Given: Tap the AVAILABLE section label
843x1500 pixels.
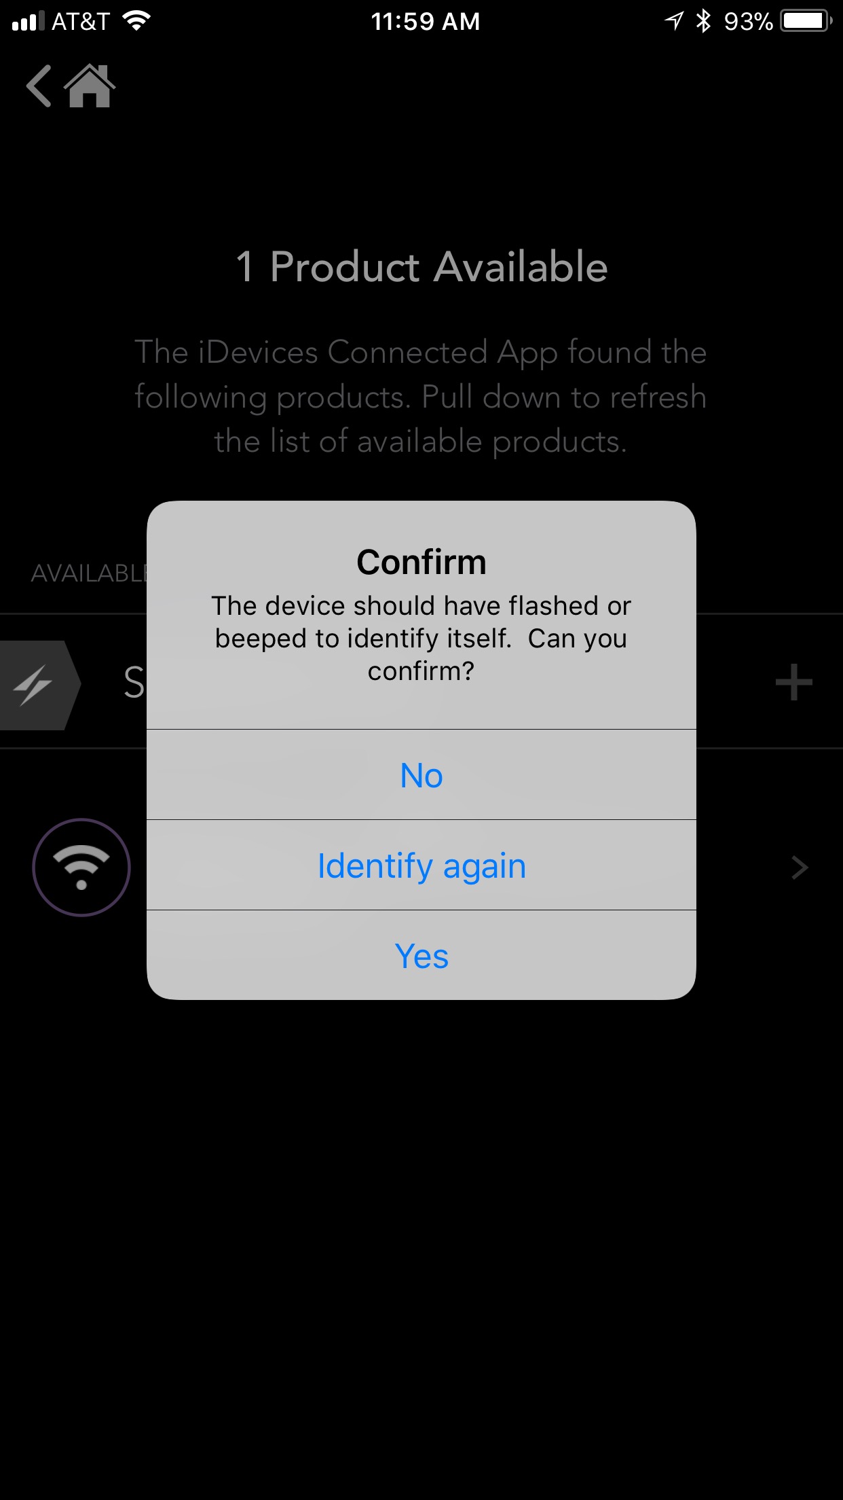Looking at the screenshot, I should [x=90, y=573].
